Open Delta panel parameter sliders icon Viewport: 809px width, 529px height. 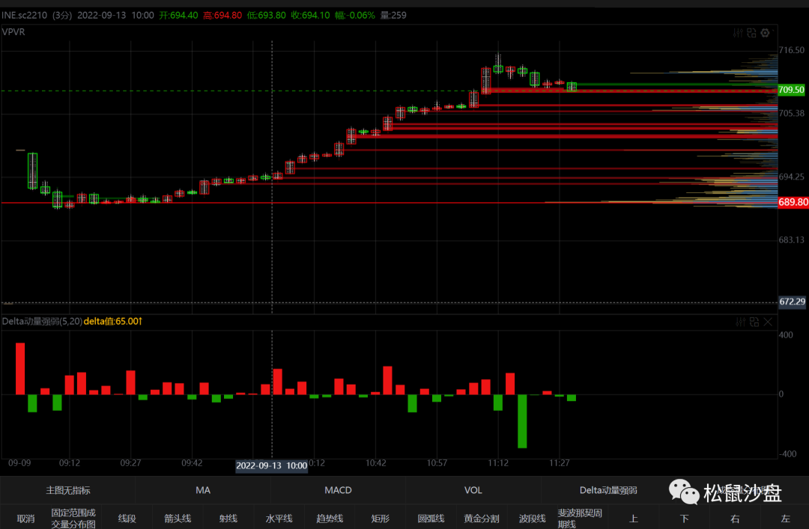(x=740, y=322)
